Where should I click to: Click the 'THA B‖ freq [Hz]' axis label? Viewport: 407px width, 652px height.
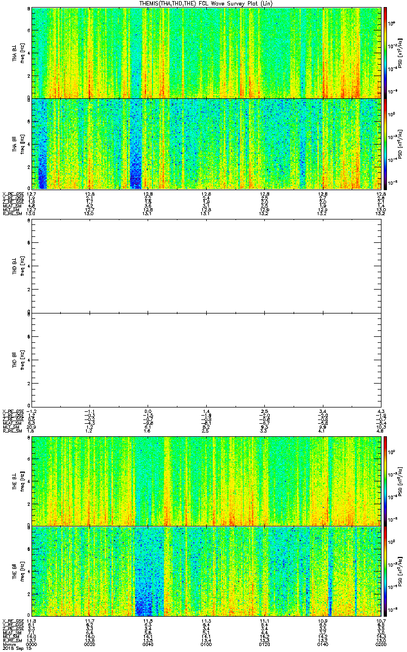point(18,143)
